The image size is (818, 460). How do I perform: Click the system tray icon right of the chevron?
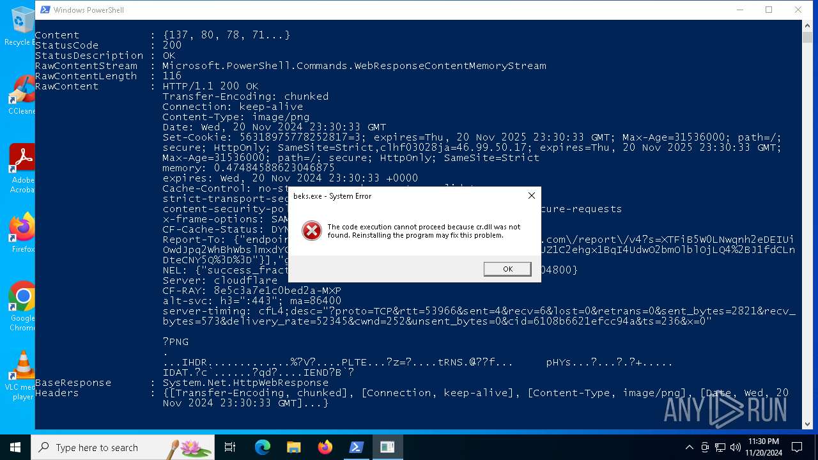pos(705,447)
